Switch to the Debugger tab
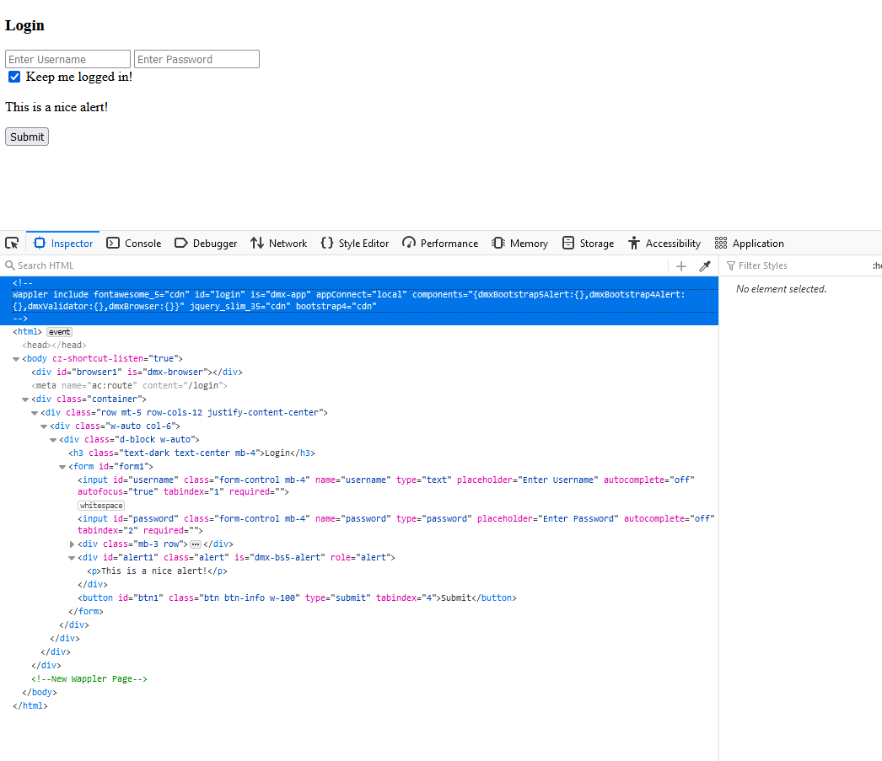Screen dimensions: 882x761 [206, 244]
